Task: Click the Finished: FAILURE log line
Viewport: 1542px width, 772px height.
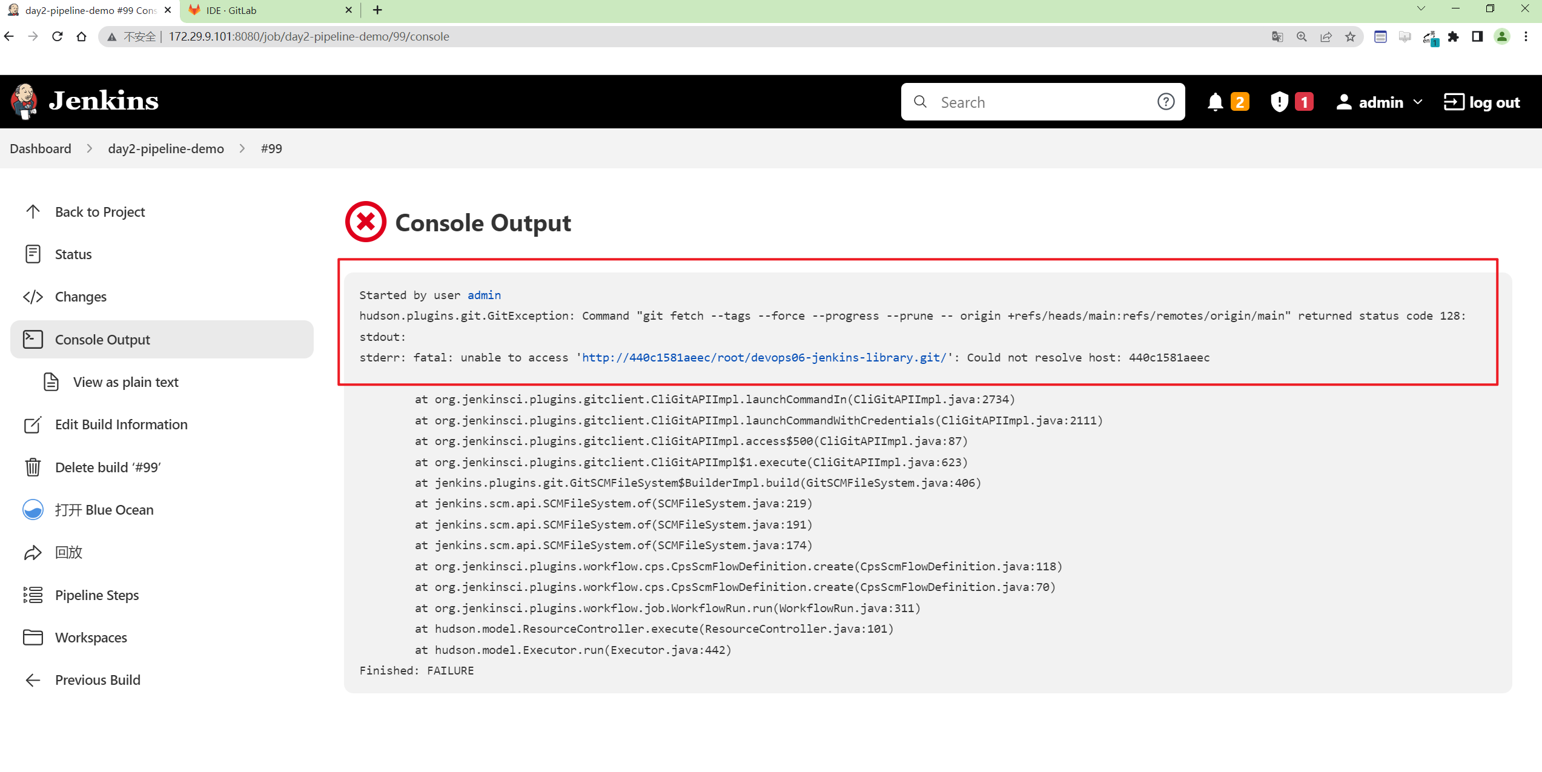Action: point(417,671)
